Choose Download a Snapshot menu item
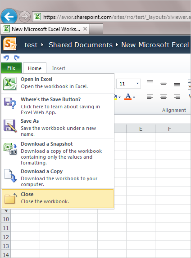This screenshot has width=191, height=258. point(58,153)
